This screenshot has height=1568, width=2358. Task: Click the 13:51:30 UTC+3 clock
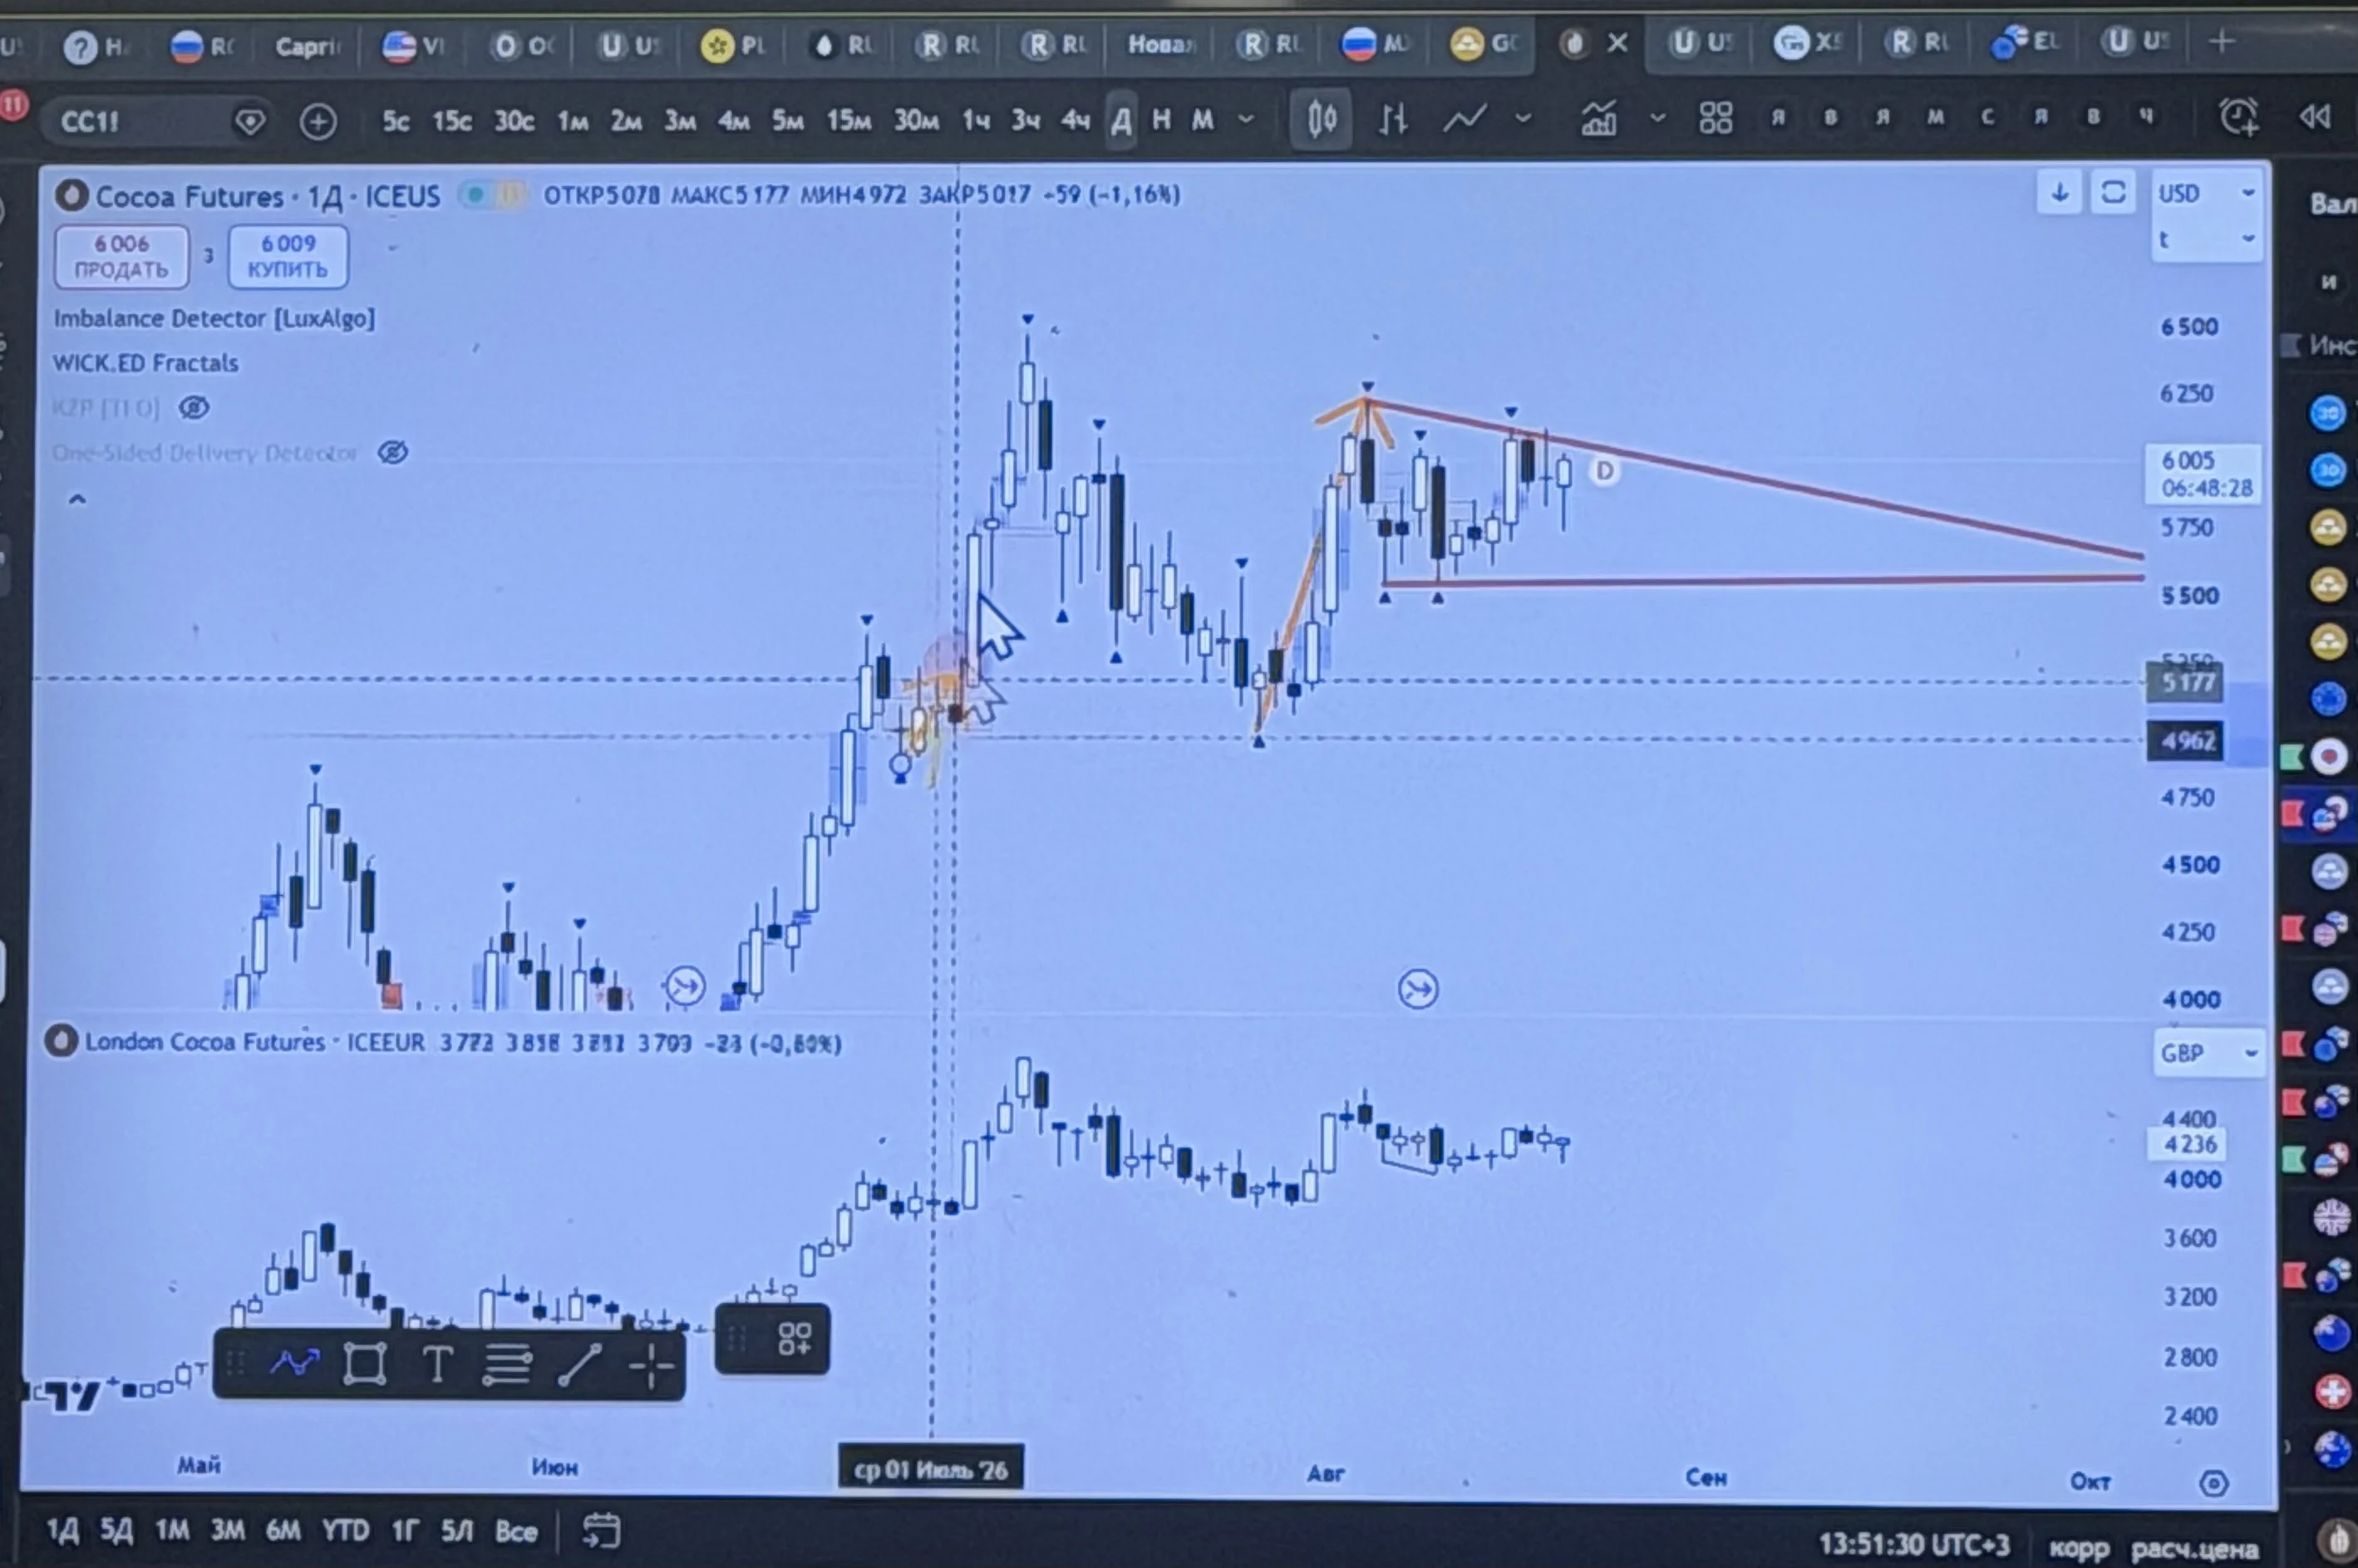pyautogui.click(x=1913, y=1546)
